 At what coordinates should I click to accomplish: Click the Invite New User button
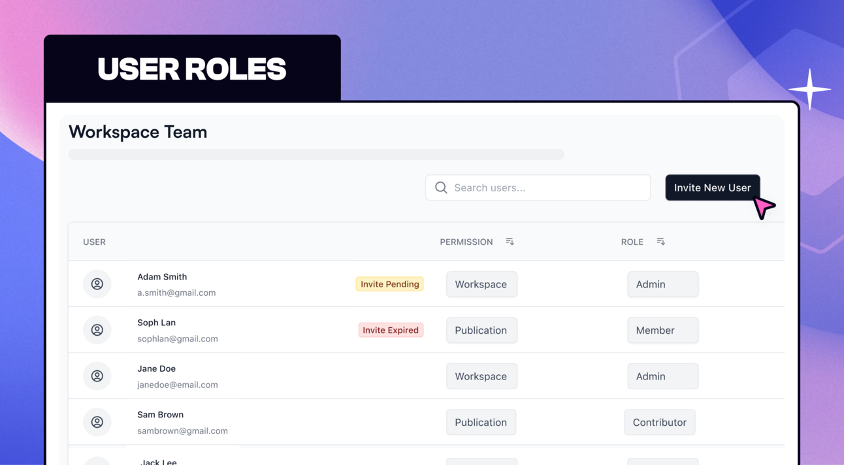click(712, 187)
